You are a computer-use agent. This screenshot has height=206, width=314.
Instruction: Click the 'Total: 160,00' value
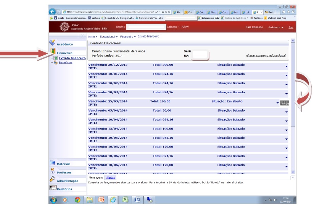[x=160, y=101]
